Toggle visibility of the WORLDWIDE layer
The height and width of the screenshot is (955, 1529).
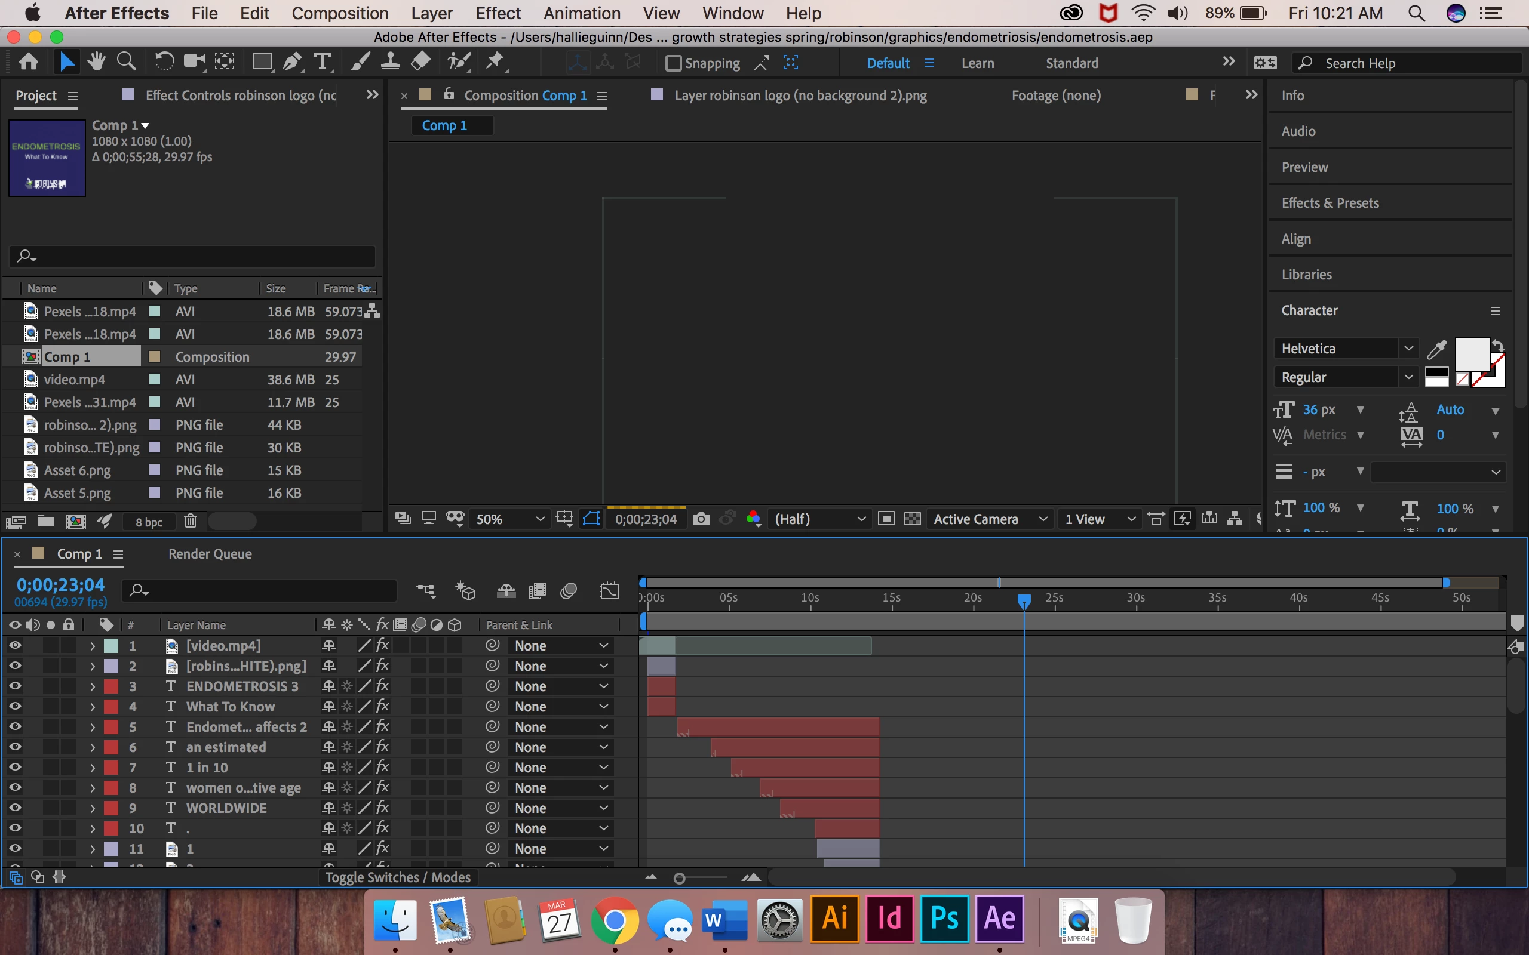click(14, 808)
